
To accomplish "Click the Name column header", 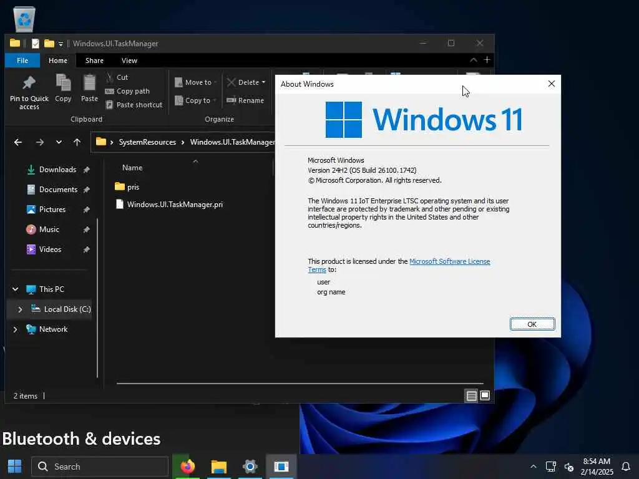I will tap(132, 167).
